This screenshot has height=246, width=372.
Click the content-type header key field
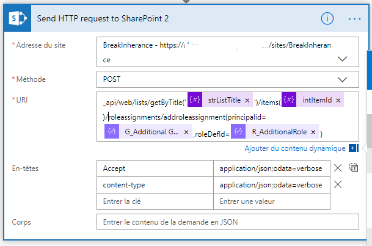click(x=155, y=185)
